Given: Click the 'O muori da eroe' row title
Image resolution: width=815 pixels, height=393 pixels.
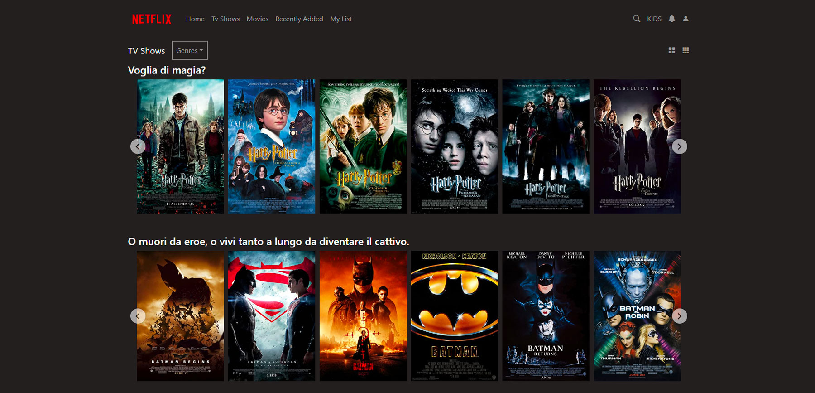Looking at the screenshot, I should [268, 242].
